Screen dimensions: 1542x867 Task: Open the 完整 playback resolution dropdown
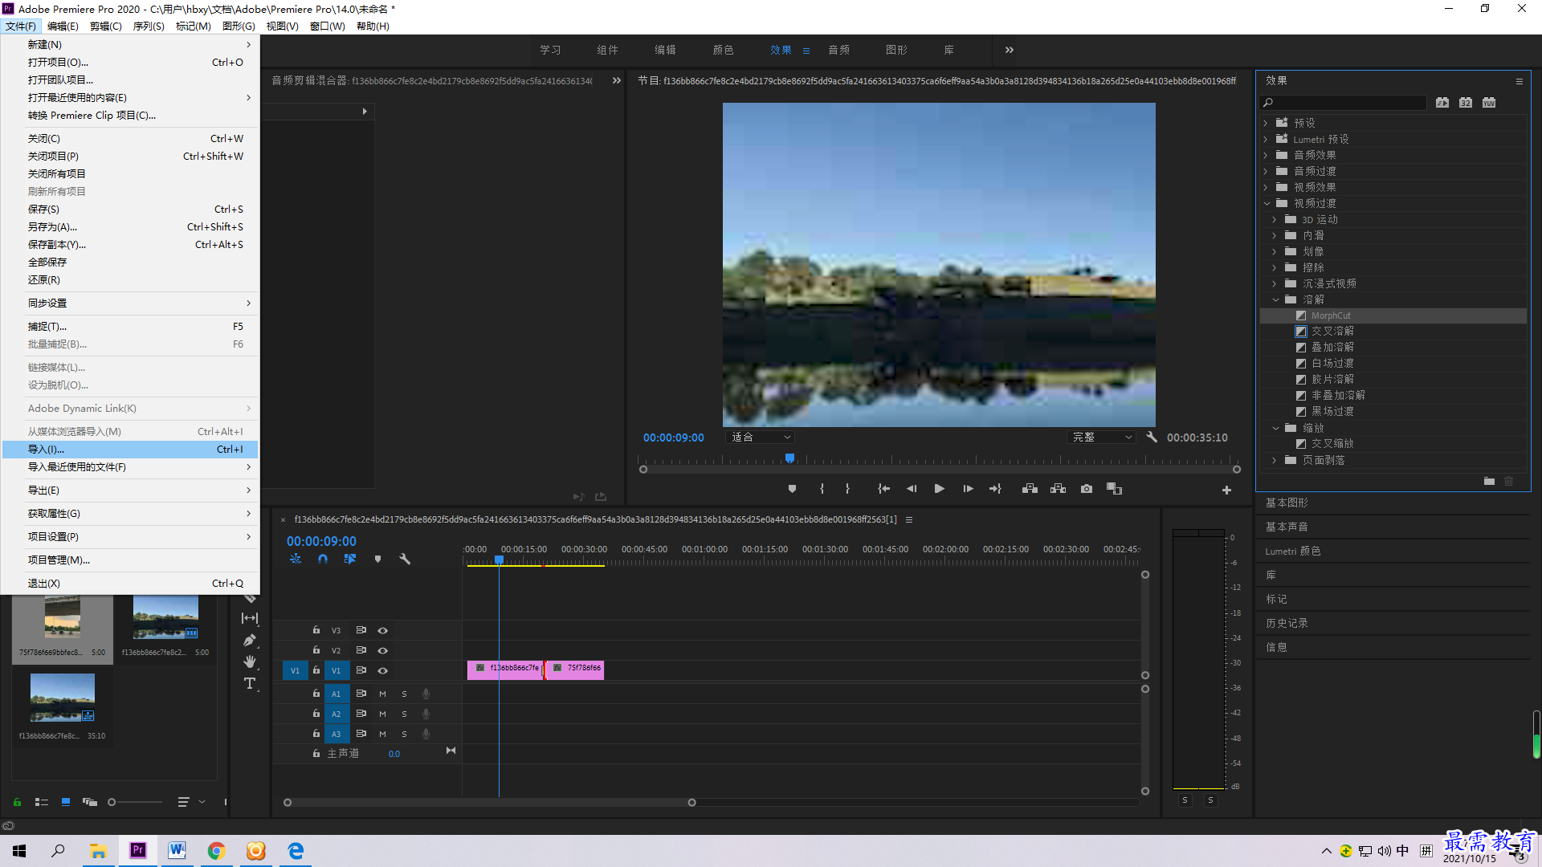[1102, 438]
